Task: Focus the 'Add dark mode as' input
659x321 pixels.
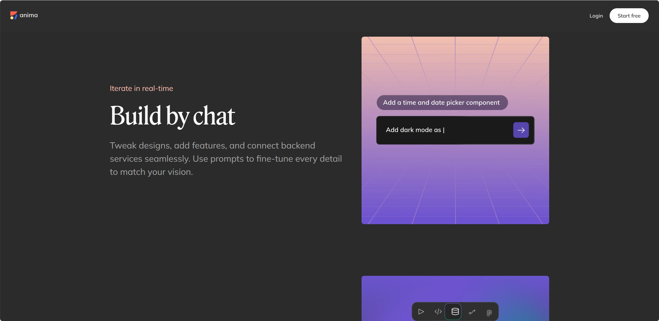Action: coord(455,130)
